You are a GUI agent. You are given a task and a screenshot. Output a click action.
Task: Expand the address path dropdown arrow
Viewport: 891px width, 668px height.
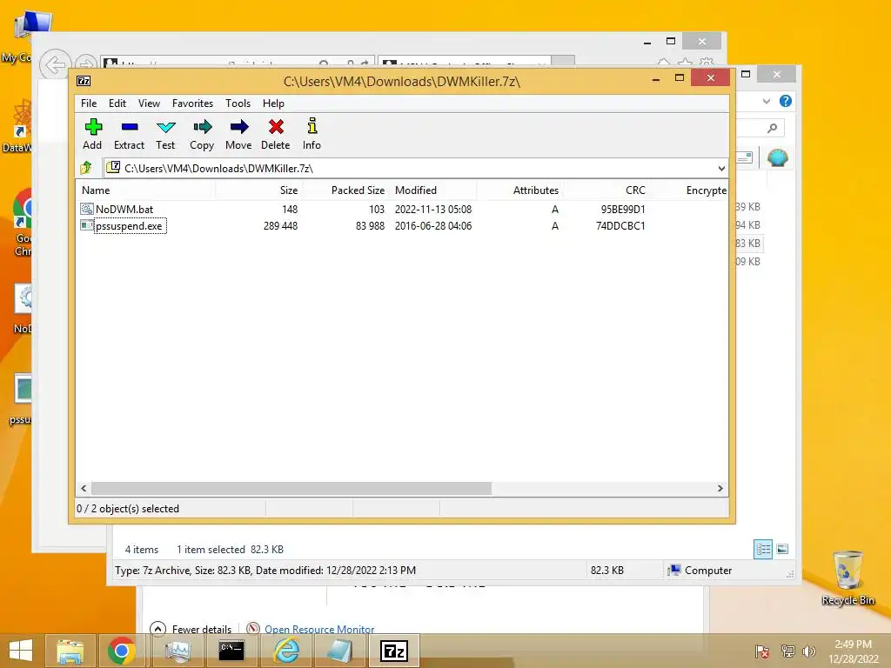(721, 168)
